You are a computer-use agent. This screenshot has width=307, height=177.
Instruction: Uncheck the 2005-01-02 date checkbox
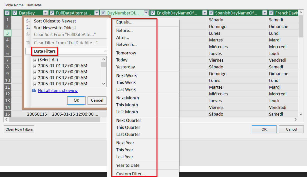click(x=35, y=72)
